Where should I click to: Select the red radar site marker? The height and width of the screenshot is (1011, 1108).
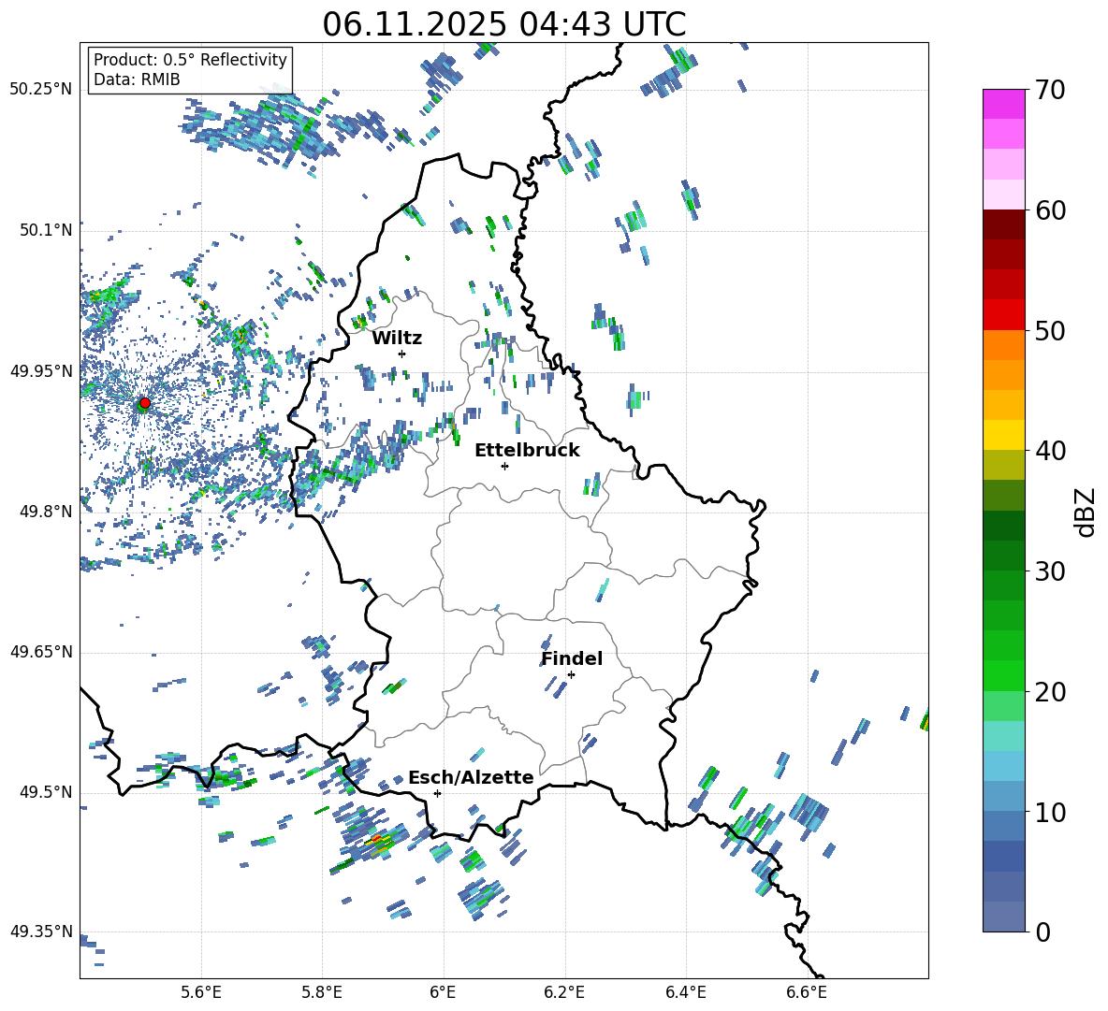point(145,402)
